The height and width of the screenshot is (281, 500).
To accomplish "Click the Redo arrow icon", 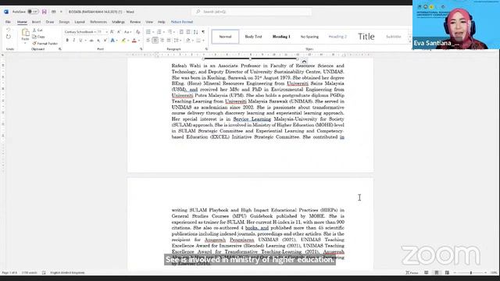I will pyautogui.click(x=9, y=37).
